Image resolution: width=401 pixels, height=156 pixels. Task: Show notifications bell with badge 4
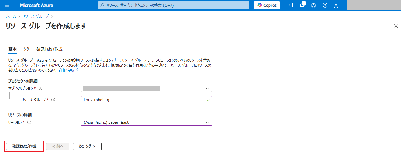(x=302, y=5)
